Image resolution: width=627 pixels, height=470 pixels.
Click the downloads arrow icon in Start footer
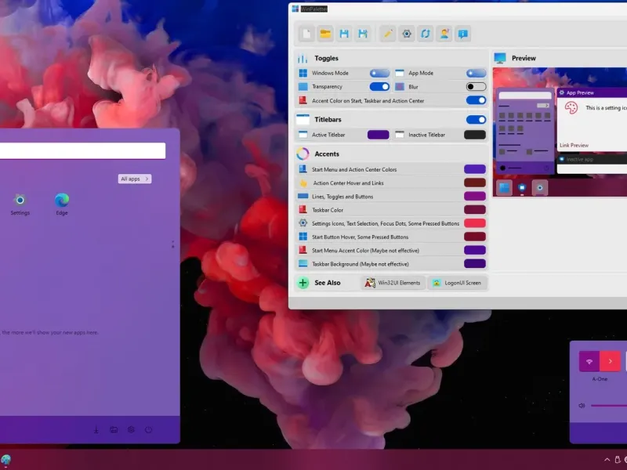96,429
